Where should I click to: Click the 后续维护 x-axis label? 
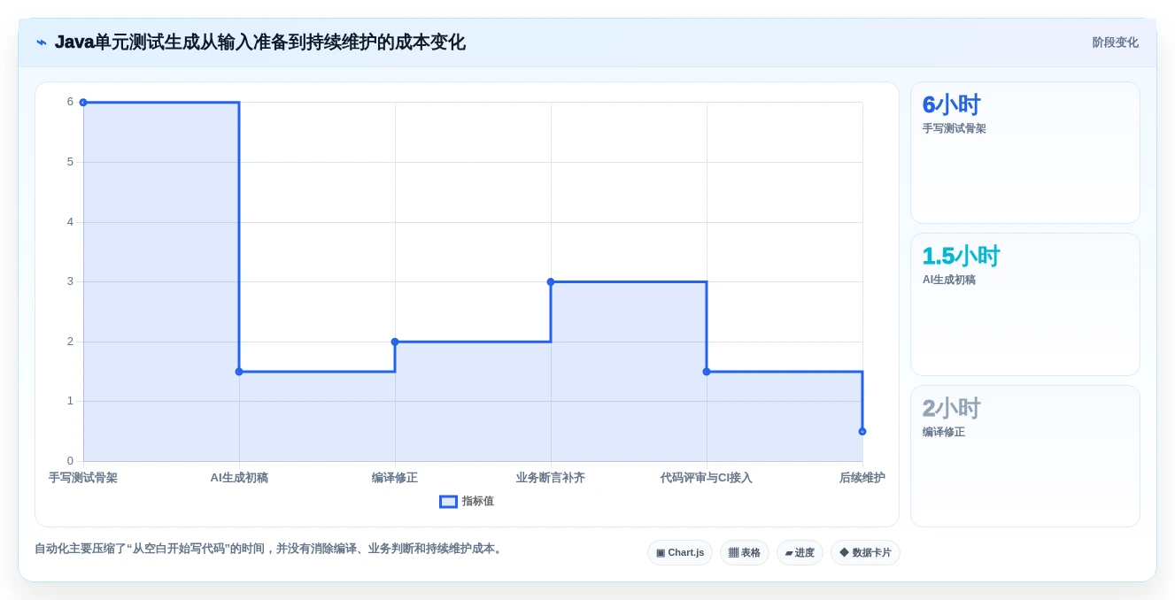click(x=862, y=478)
